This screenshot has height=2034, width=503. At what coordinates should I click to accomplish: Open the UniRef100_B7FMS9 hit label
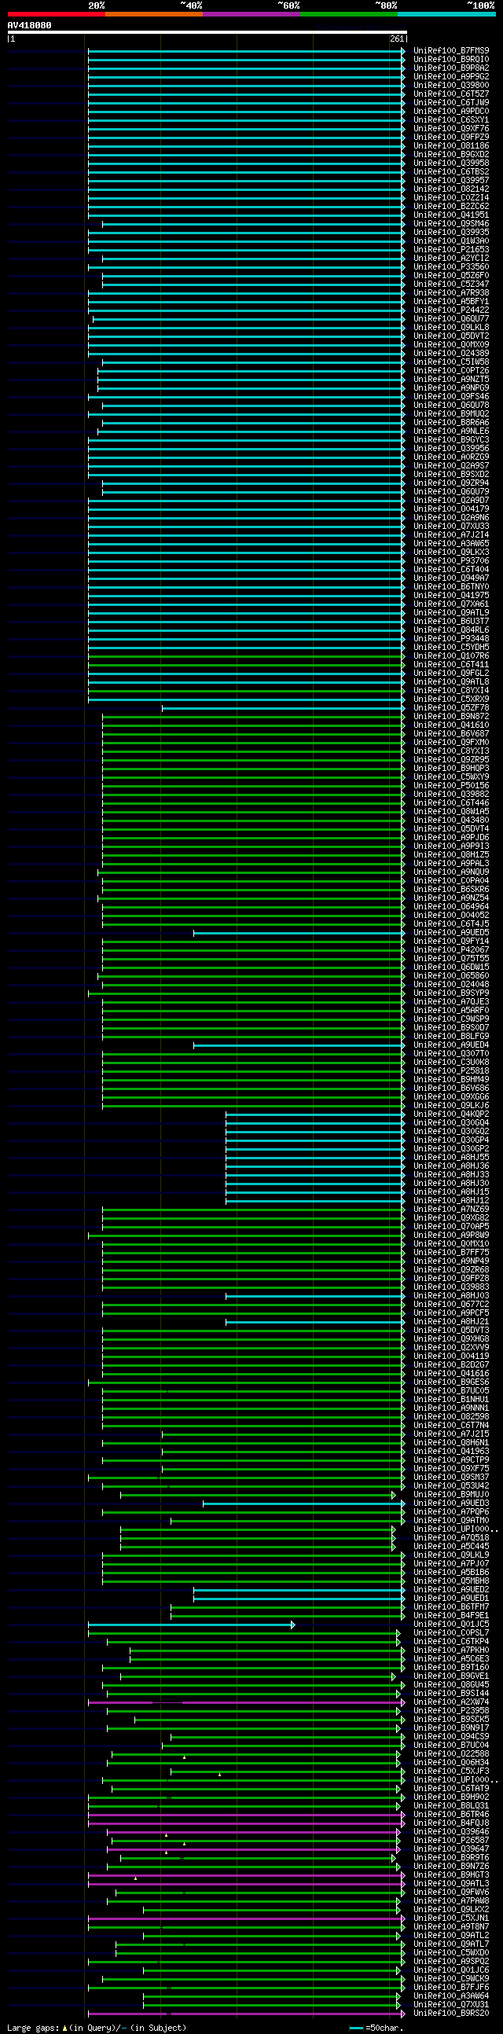[451, 50]
